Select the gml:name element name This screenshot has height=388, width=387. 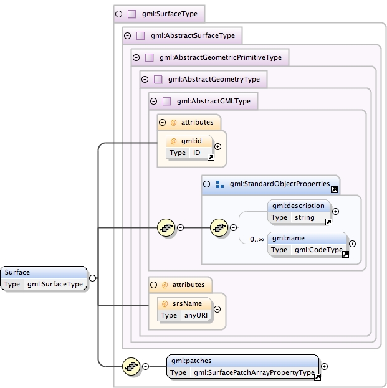tap(289, 238)
